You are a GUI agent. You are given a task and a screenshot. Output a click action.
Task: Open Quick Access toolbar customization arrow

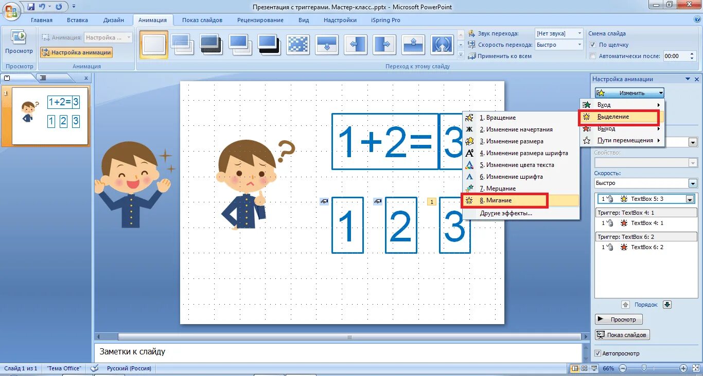click(x=74, y=7)
